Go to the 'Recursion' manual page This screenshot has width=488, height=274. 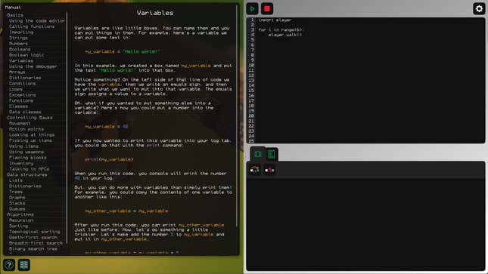tap(21, 220)
